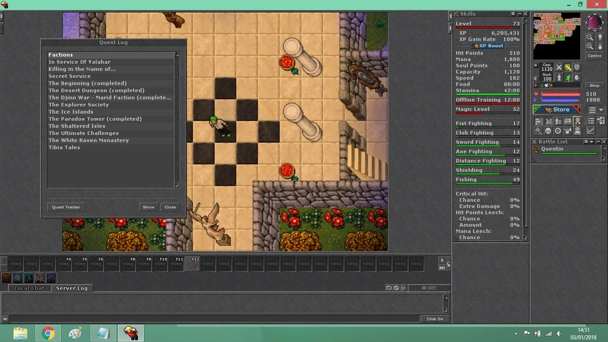Select Killing in the Name of... quest
This screenshot has height=342, width=608.
[x=111, y=69]
